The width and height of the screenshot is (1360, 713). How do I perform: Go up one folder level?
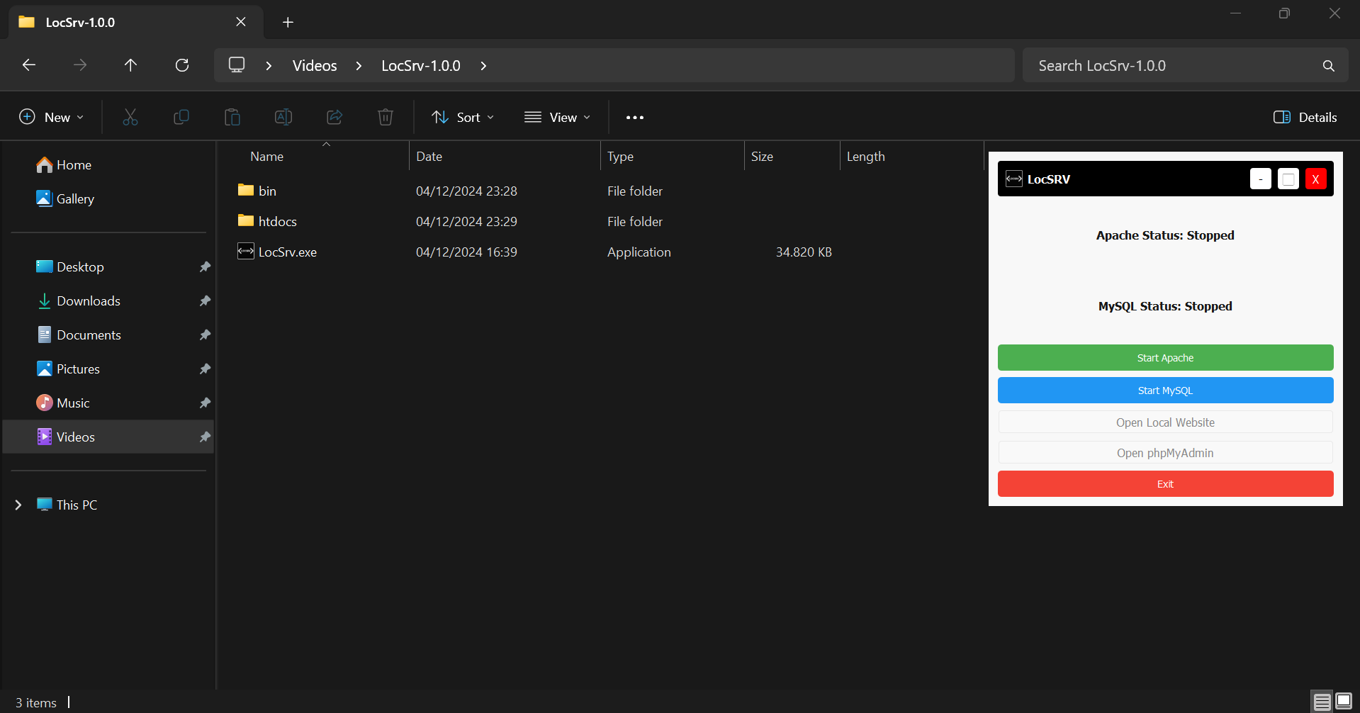130,65
